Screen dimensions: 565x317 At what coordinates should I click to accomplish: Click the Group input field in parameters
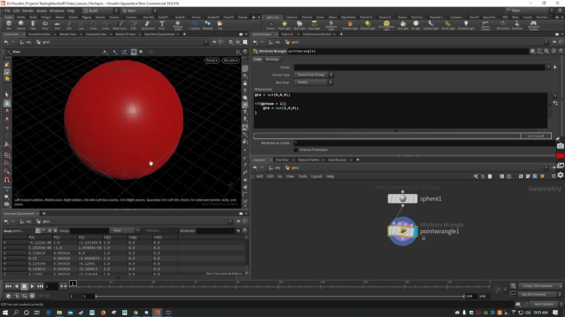click(x=419, y=67)
